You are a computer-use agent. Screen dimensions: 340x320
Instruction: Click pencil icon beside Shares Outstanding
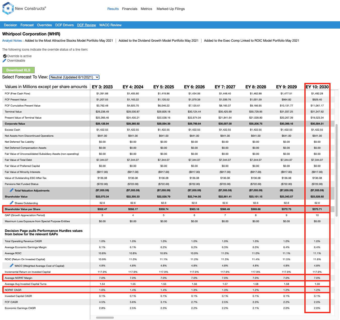(x=12, y=203)
